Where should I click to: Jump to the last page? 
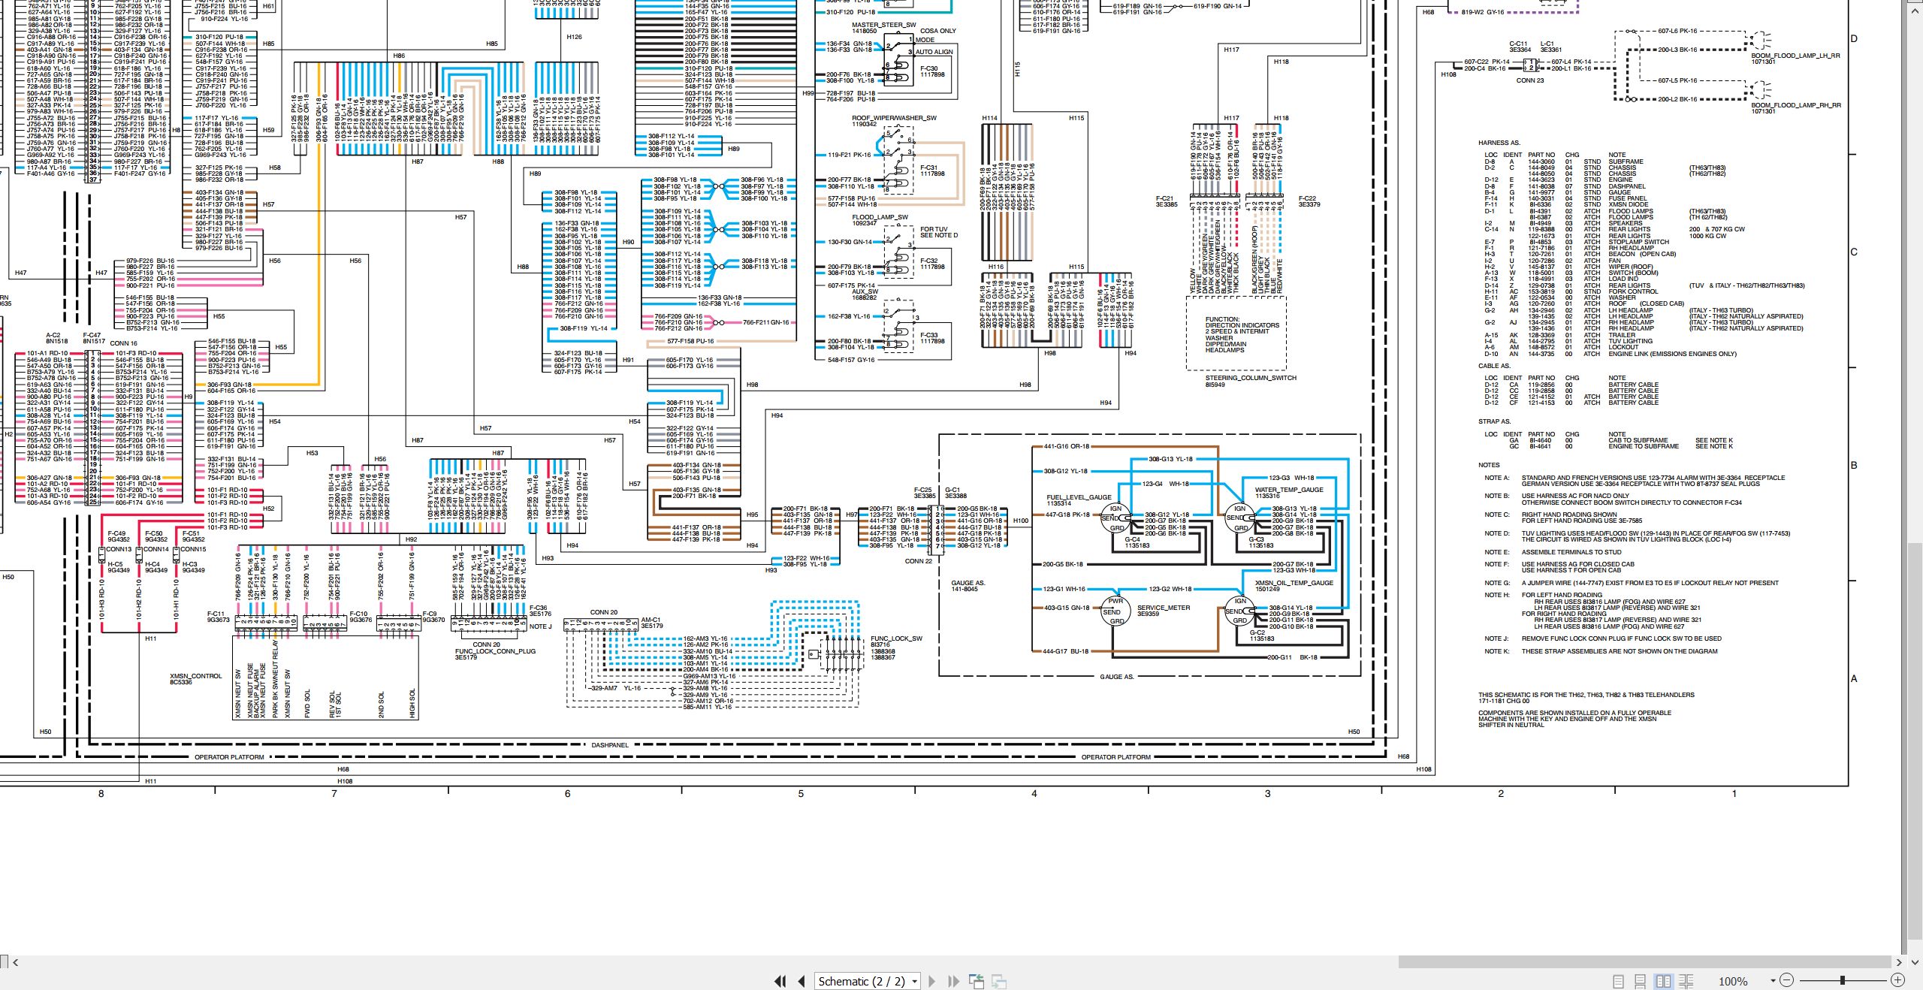pos(954,981)
